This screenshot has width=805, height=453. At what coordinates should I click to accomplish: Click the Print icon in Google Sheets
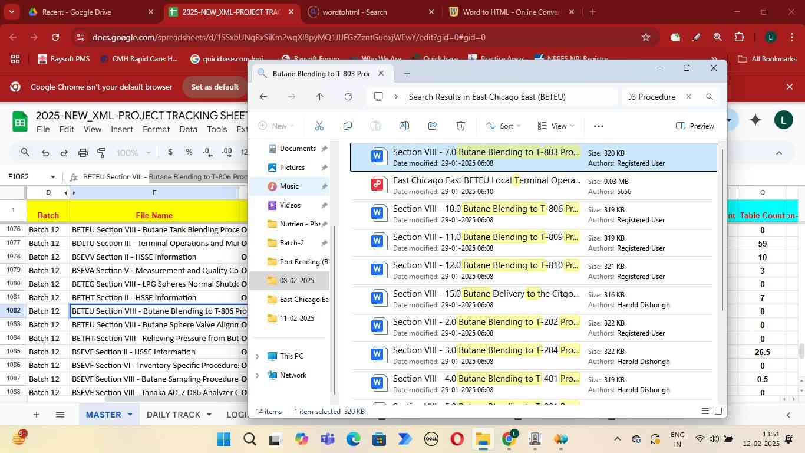pos(83,152)
